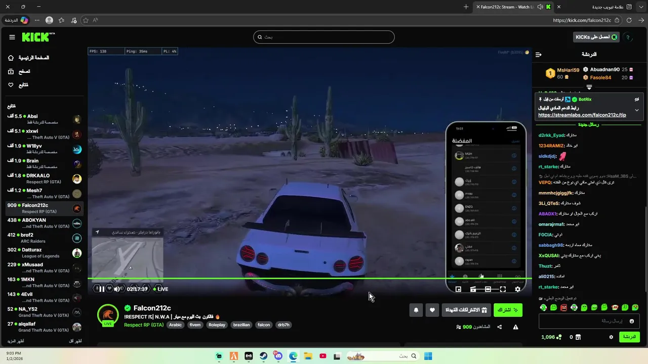Open Following in sidebar
Viewport: 648px width, 364px height.
(18, 85)
